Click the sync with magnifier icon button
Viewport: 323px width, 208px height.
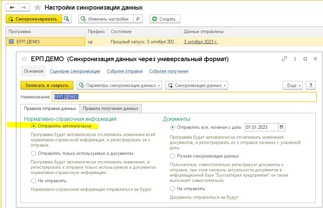[x=67, y=19]
